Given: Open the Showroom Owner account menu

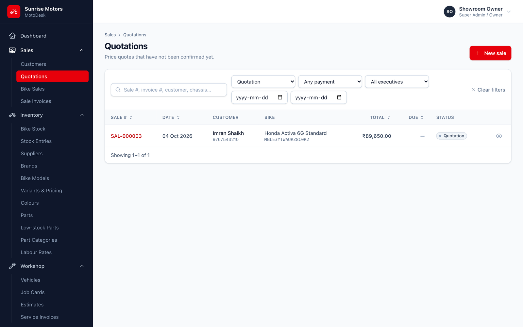Looking at the screenshot, I should coord(477,12).
